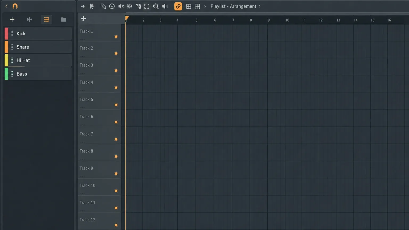Toggle the Track 10 mute dot

[116, 191]
